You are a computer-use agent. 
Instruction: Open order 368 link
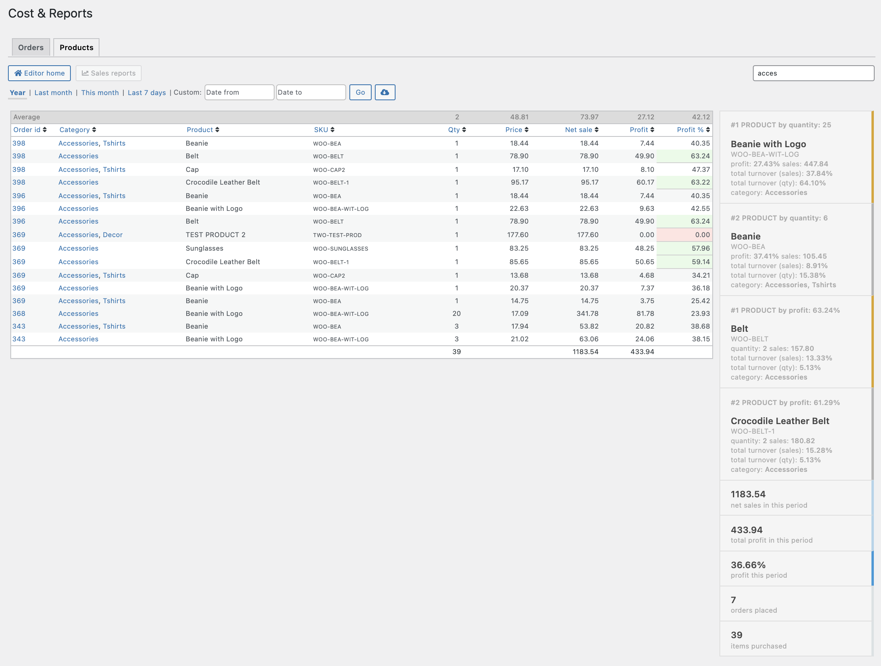click(19, 314)
